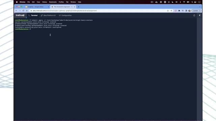This screenshot has width=216, height=121.
Task: Go forward in Chrome
Action: coord(20,10)
